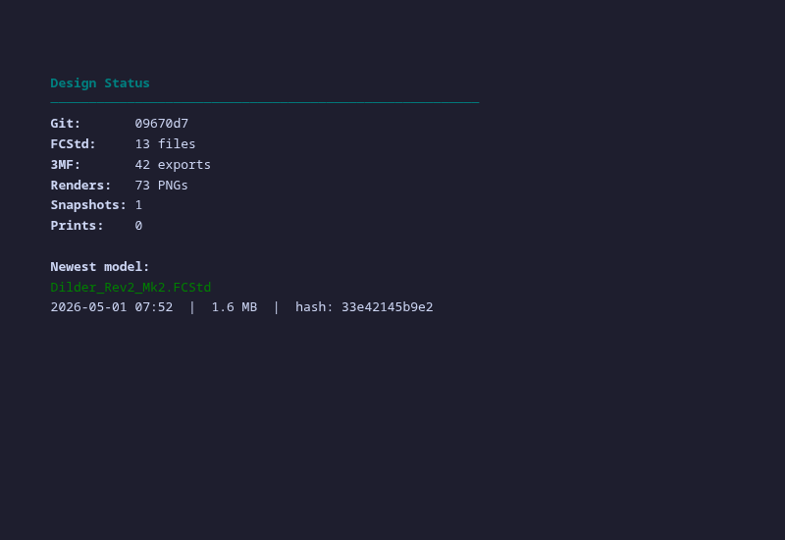
Task: Click the 13 files value
Action: click(165, 143)
